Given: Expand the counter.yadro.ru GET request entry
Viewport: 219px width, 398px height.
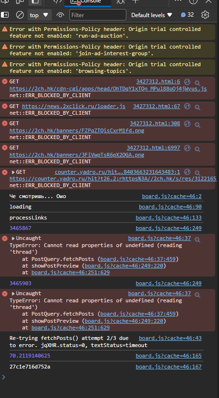Looking at the screenshot, I should [x=13, y=172].
